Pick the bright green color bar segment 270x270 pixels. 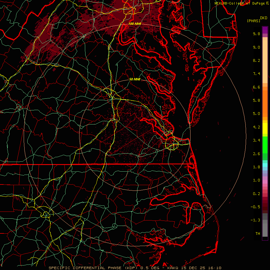pos(265,145)
